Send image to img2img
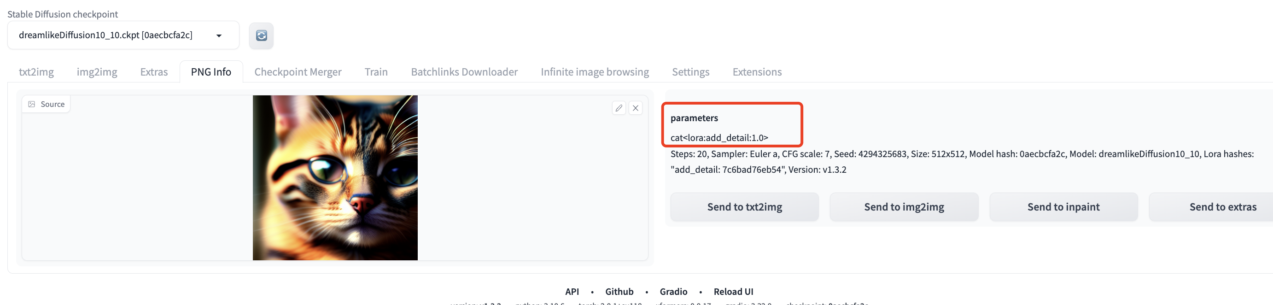1273x305 pixels. tap(904, 207)
